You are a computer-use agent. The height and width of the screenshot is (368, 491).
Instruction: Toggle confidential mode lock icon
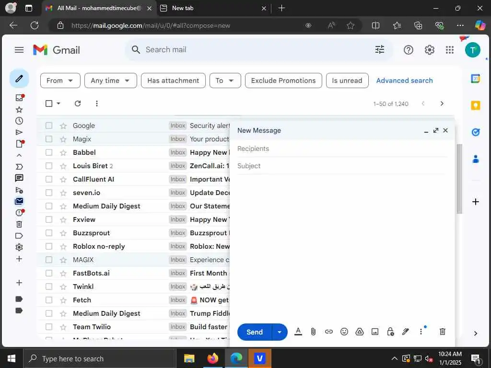click(390, 332)
